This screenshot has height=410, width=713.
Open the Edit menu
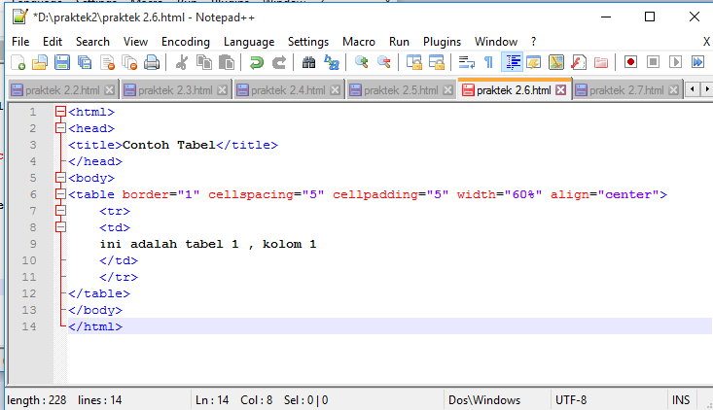click(53, 42)
